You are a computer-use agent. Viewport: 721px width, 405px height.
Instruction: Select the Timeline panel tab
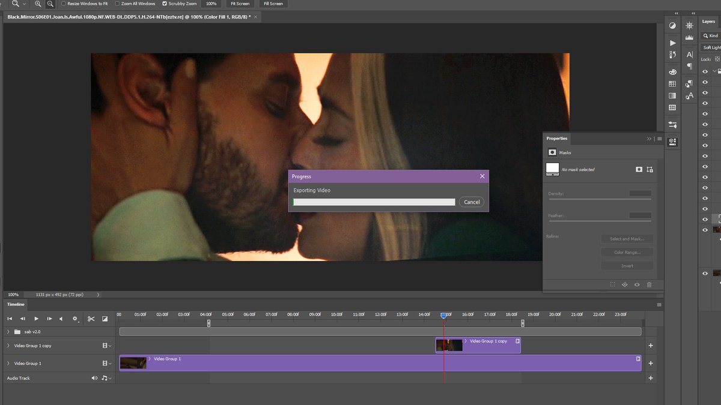pyautogui.click(x=16, y=304)
